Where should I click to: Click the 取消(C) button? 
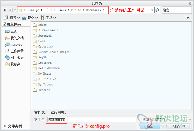coord(179,126)
